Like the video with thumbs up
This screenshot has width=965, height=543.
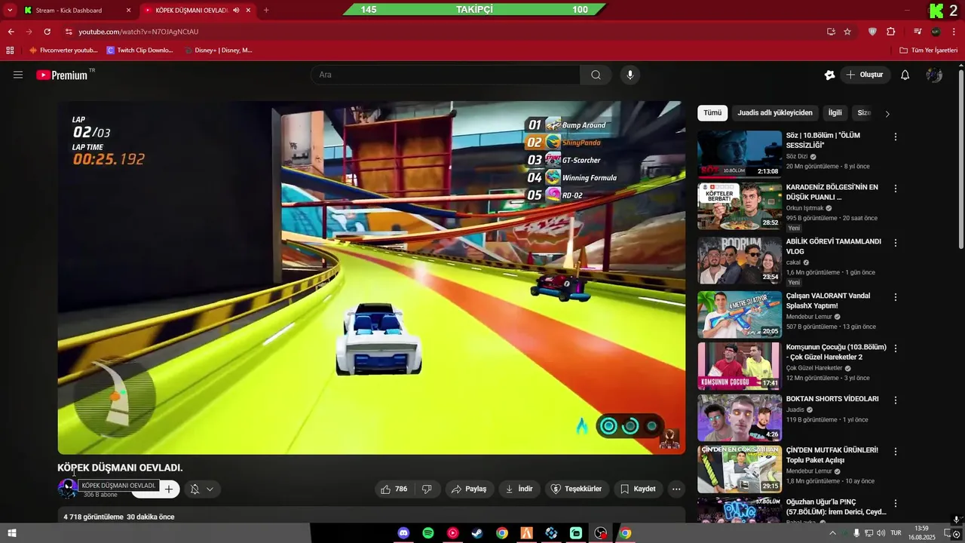pos(394,489)
